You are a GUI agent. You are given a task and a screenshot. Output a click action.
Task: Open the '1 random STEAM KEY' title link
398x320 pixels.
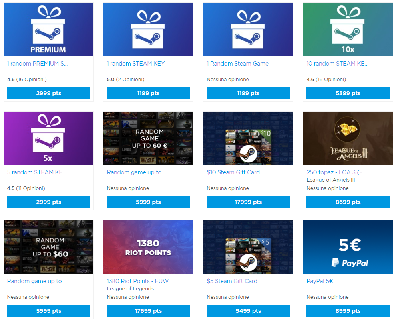pos(136,64)
